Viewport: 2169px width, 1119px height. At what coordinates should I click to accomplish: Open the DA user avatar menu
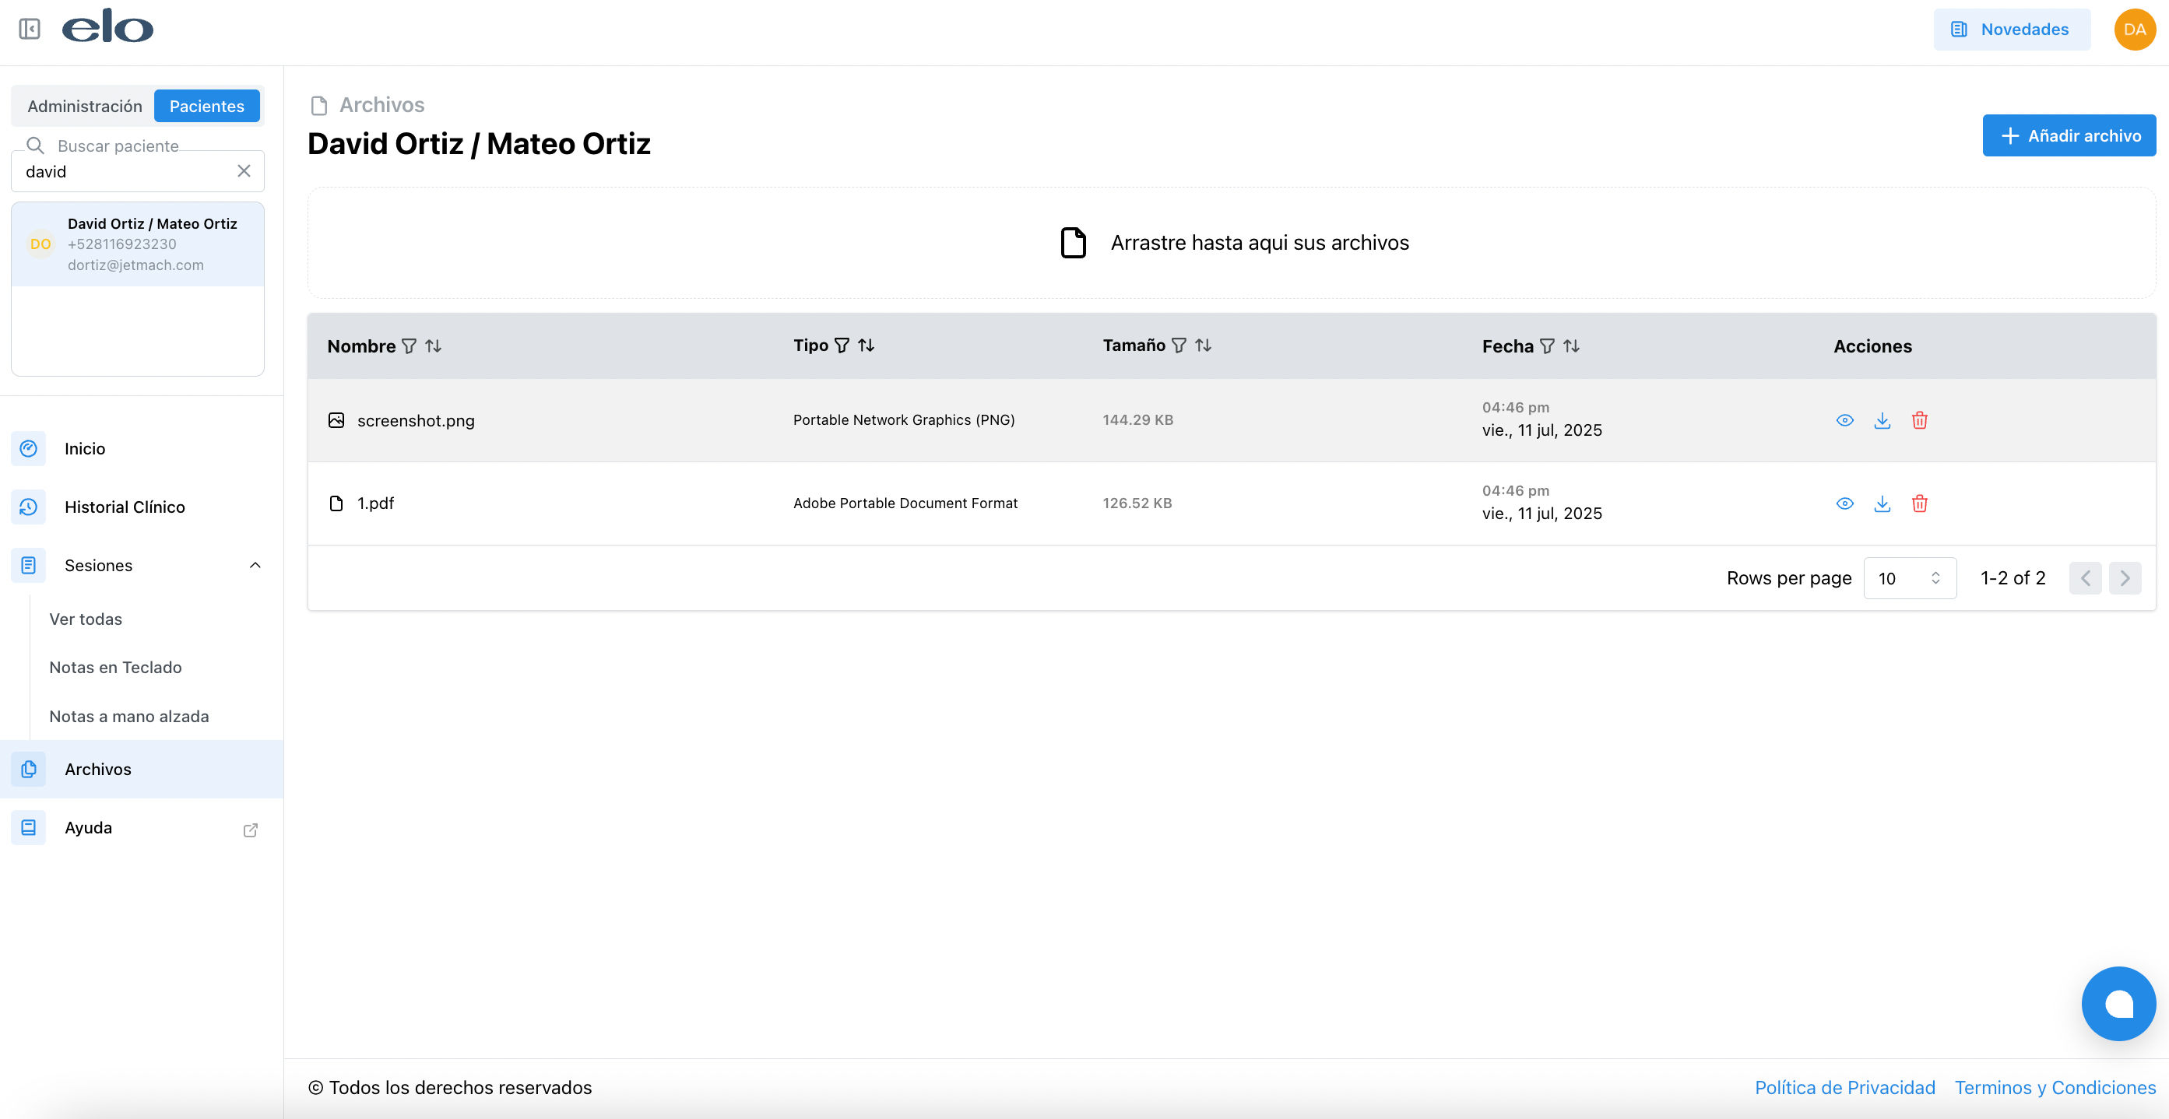[x=2134, y=30]
